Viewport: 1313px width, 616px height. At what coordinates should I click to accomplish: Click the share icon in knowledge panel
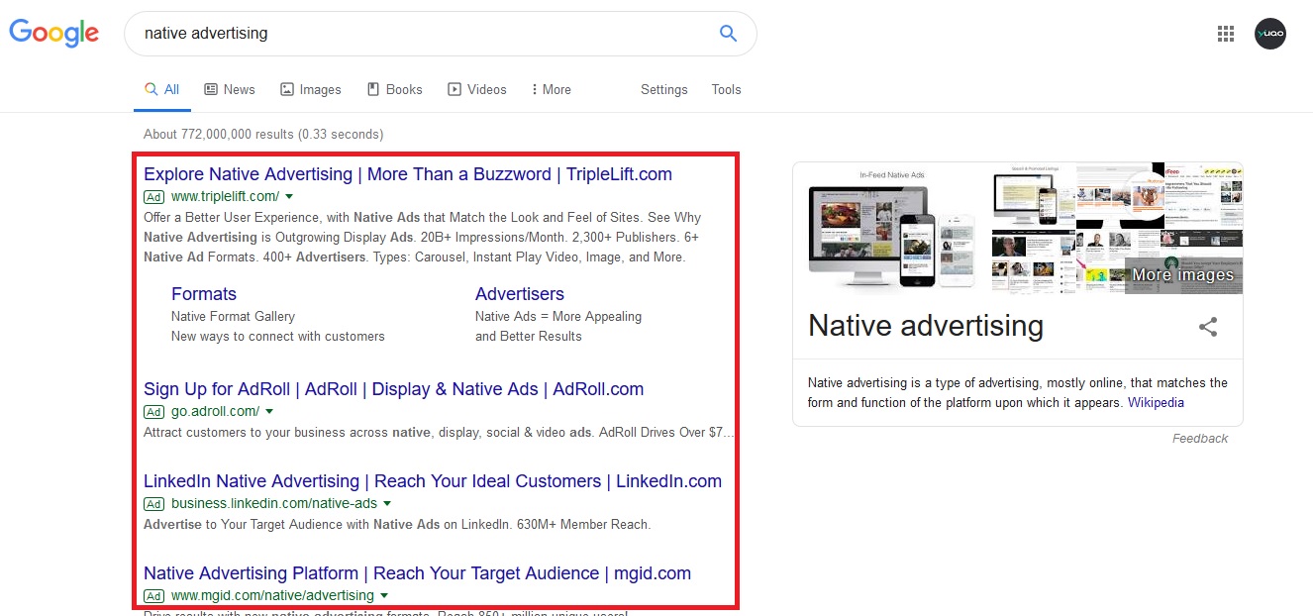tap(1208, 327)
